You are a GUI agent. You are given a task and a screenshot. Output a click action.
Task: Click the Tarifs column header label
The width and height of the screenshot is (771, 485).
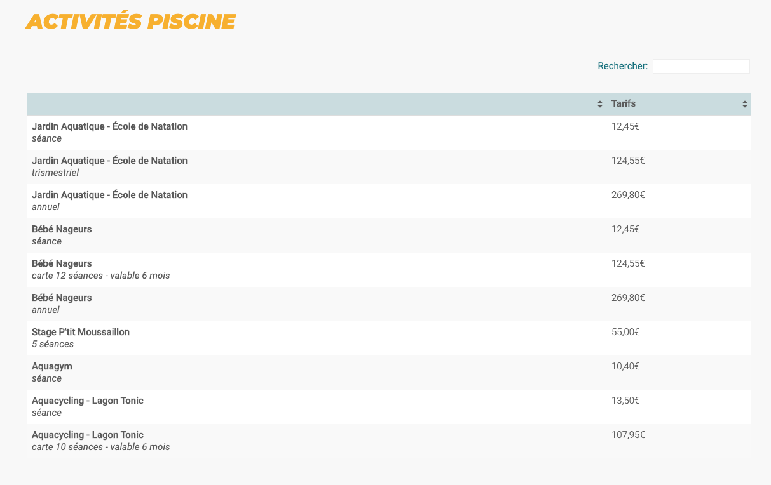pyautogui.click(x=623, y=103)
